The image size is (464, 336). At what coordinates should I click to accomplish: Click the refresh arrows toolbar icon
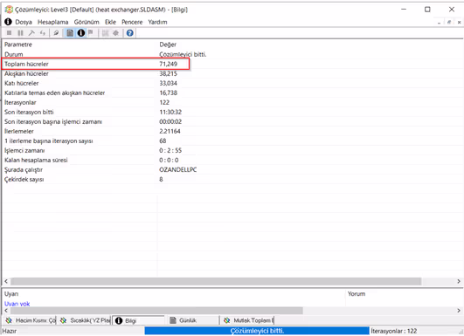tap(43, 33)
